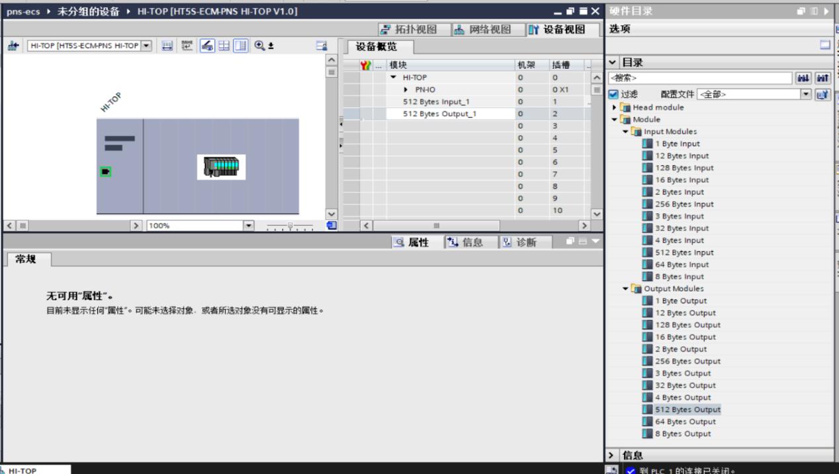Click the zoom download arrow icon in toolbar

coord(270,46)
